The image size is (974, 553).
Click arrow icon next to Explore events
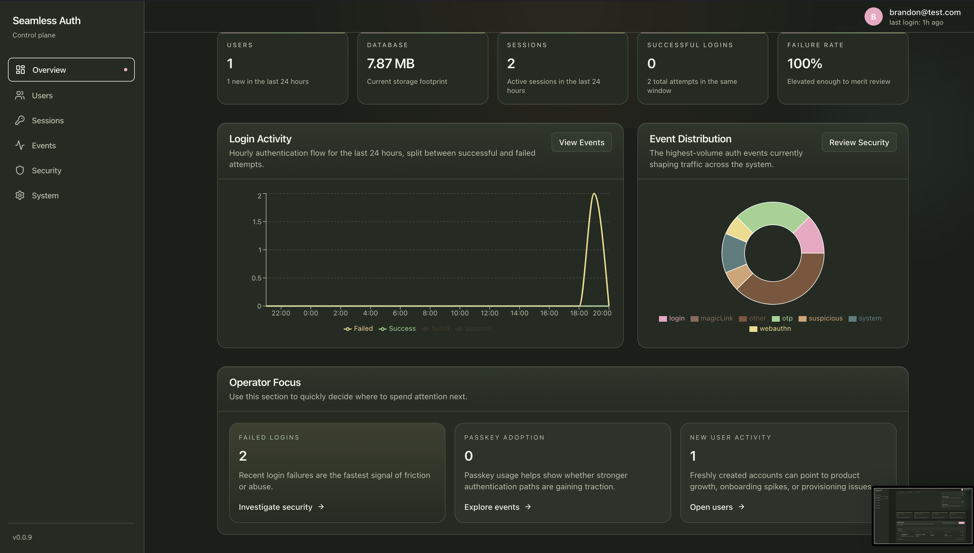528,507
